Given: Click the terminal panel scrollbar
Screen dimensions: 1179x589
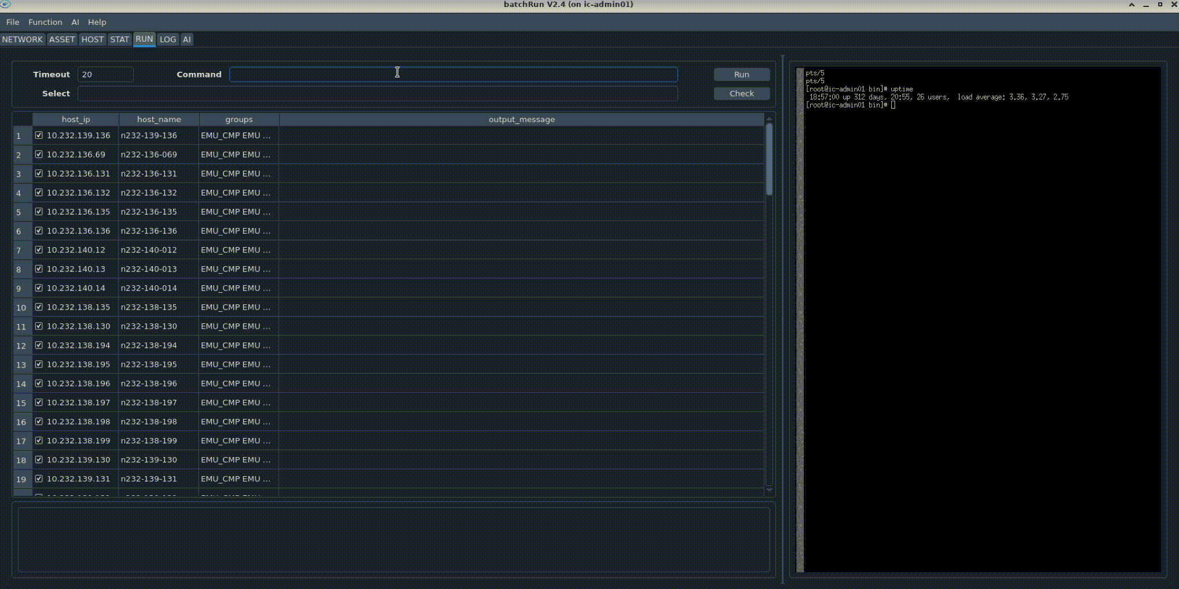Looking at the screenshot, I should [x=800, y=320].
